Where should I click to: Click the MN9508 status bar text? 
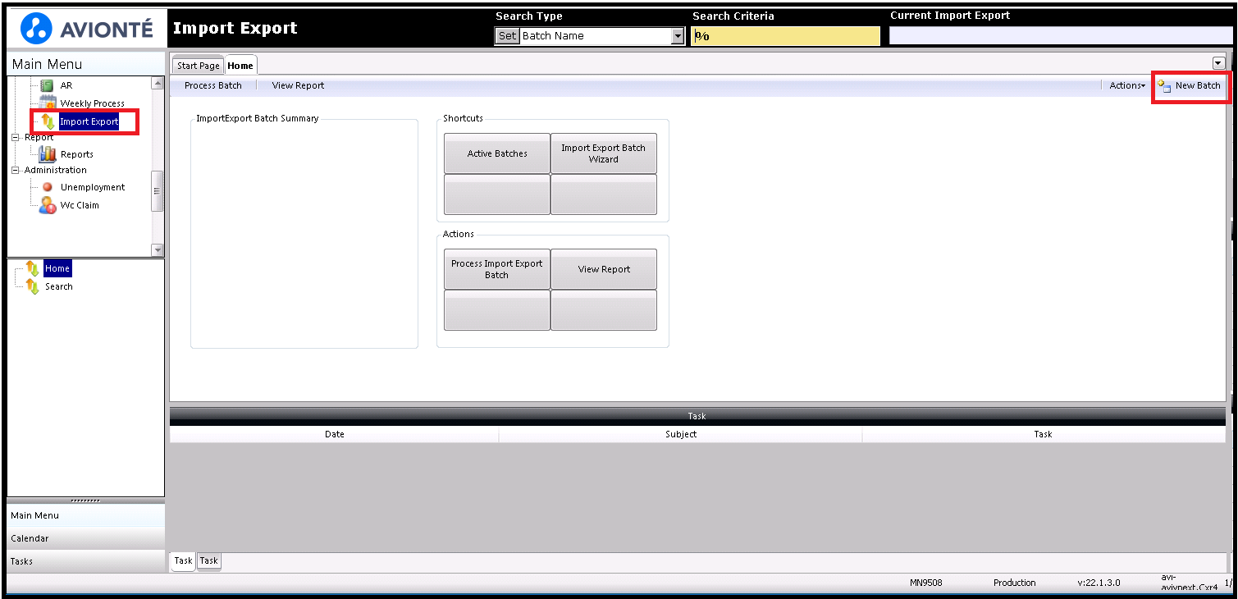click(926, 583)
